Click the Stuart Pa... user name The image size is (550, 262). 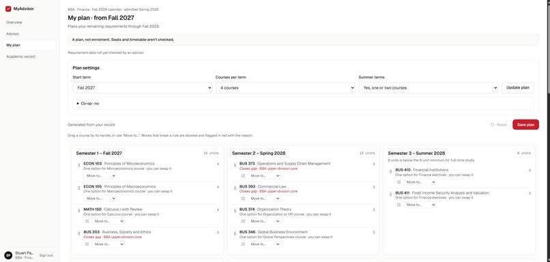[x=24, y=253]
